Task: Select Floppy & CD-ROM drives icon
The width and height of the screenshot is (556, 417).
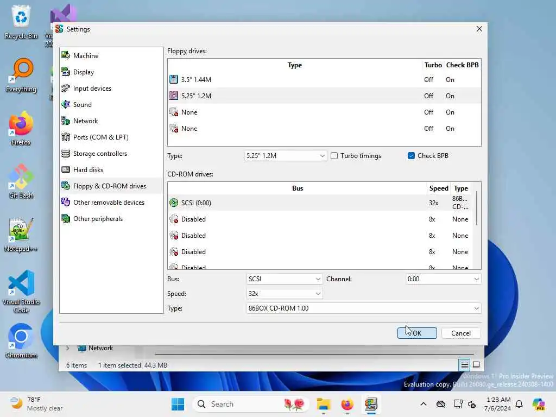Action: pos(66,186)
